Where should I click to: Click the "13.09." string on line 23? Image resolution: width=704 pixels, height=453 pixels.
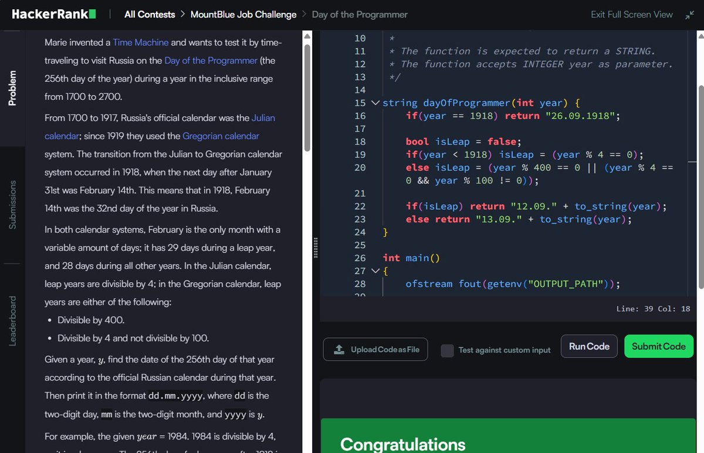point(499,219)
